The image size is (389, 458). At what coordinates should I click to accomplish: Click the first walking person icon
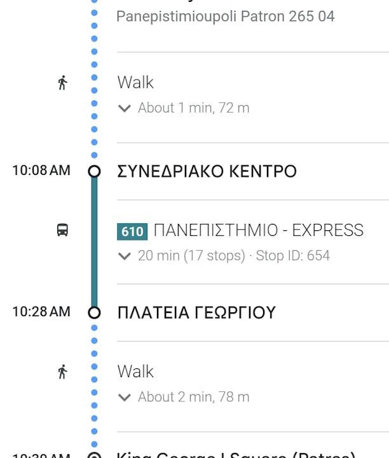click(62, 83)
